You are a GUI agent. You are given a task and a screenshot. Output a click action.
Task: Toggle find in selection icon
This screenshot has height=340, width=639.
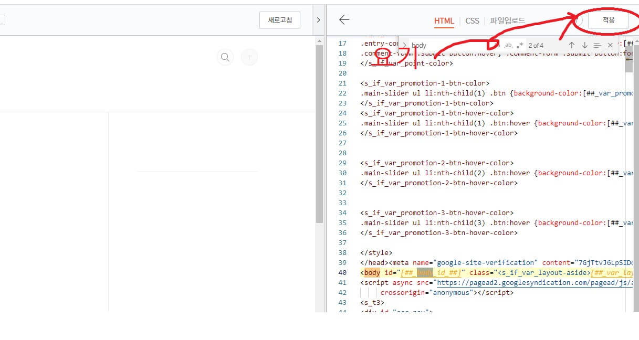597,45
